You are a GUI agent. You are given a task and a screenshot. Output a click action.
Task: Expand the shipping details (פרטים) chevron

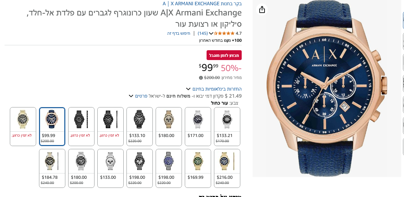[131, 96]
